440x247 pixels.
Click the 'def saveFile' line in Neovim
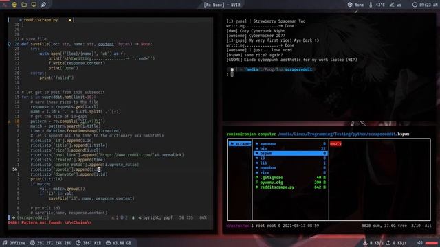[87, 44]
